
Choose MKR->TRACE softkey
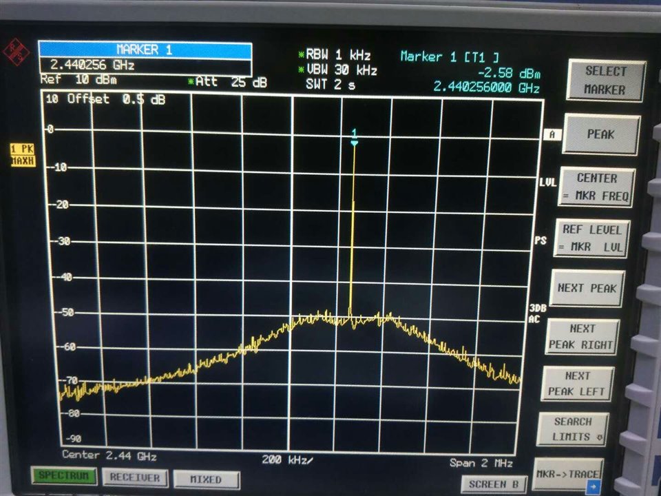(568, 475)
